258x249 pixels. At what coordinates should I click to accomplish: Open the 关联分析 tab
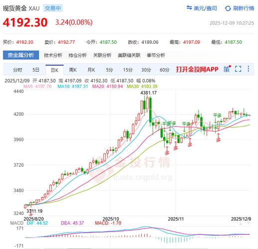tap(102, 55)
